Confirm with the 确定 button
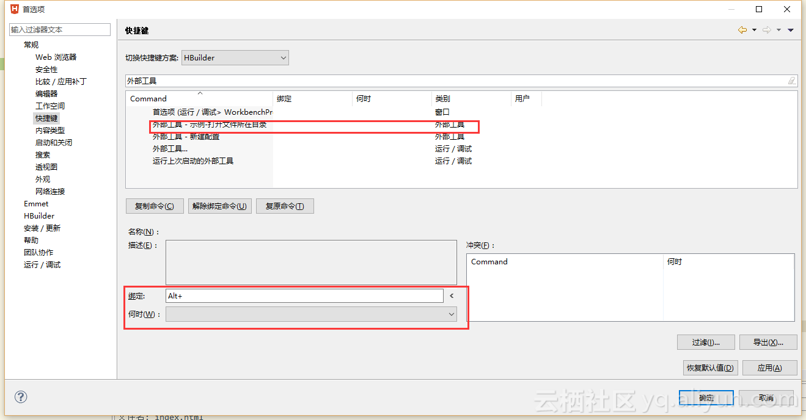 [706, 397]
